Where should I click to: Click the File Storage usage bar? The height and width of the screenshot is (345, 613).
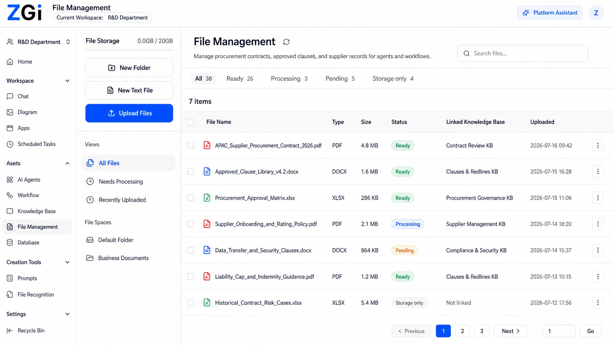129,49
